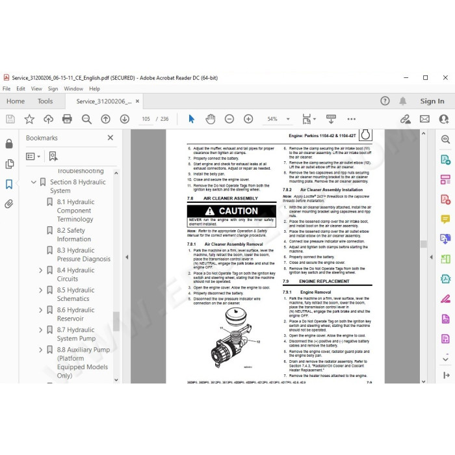Expand 8.7 Hydraulic System Pump bookmark
The height and width of the screenshot is (455, 455).
[x=40, y=330]
